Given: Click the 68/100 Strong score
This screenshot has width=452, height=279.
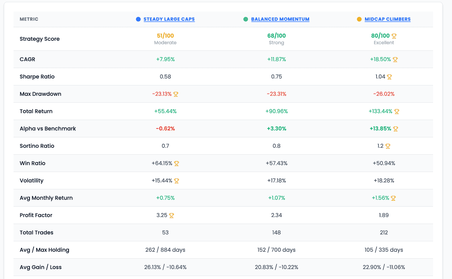Looking at the screenshot, I should coord(277,39).
